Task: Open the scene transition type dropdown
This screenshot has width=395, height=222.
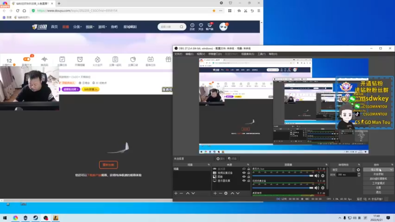Action: pos(343,170)
